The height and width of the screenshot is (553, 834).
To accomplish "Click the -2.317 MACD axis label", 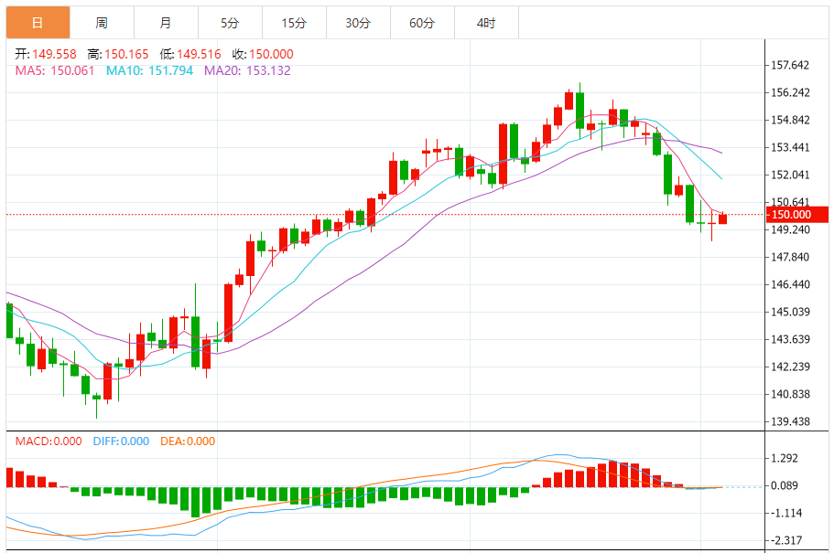I will (785, 540).
